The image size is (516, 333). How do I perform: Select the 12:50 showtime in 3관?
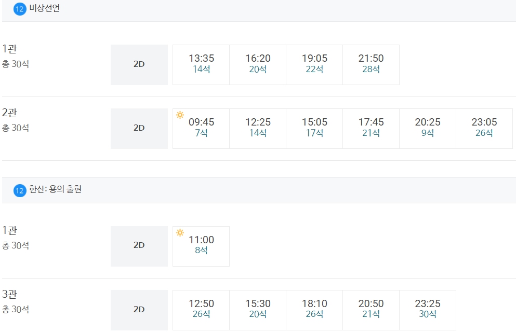(x=201, y=310)
